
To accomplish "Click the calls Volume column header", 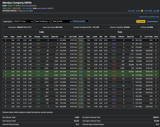I will pyautogui.click(x=45, y=37).
